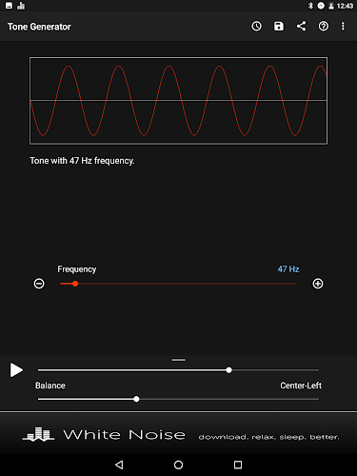357x476 pixels.
Task: Tap the Center-Left balance label
Action: [x=301, y=386]
